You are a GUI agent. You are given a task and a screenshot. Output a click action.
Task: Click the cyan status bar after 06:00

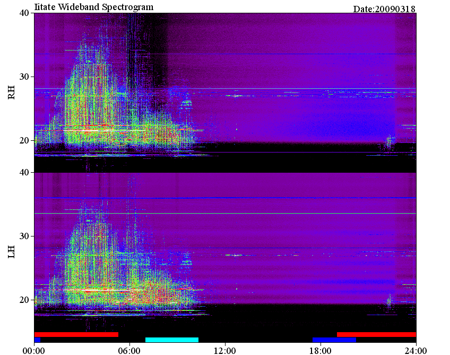172,340
